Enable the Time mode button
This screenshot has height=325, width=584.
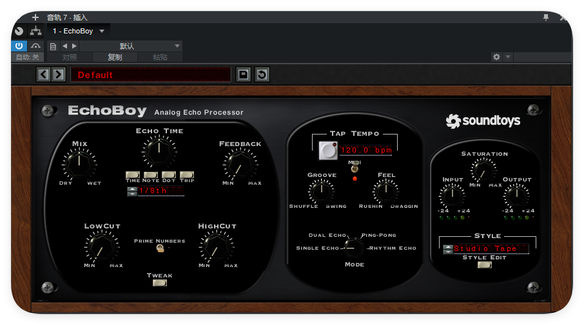[x=133, y=175]
